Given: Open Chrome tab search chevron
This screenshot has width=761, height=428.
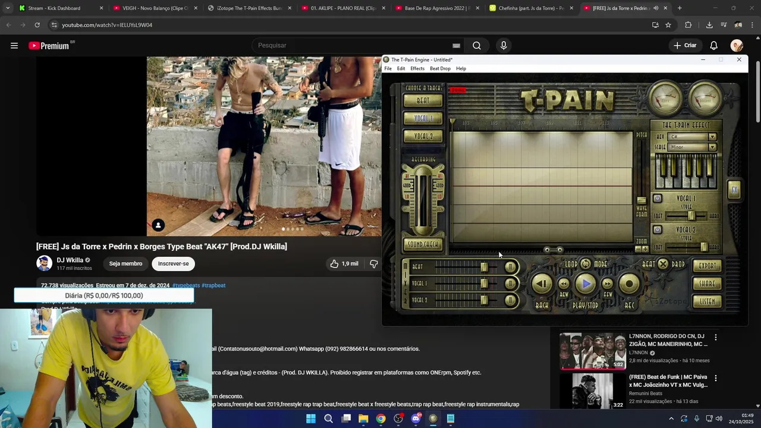Looking at the screenshot, I should [x=7, y=8].
